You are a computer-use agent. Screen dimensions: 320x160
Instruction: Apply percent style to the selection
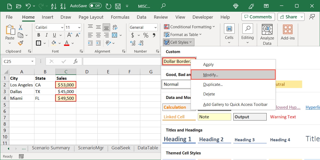[x=145, y=35]
